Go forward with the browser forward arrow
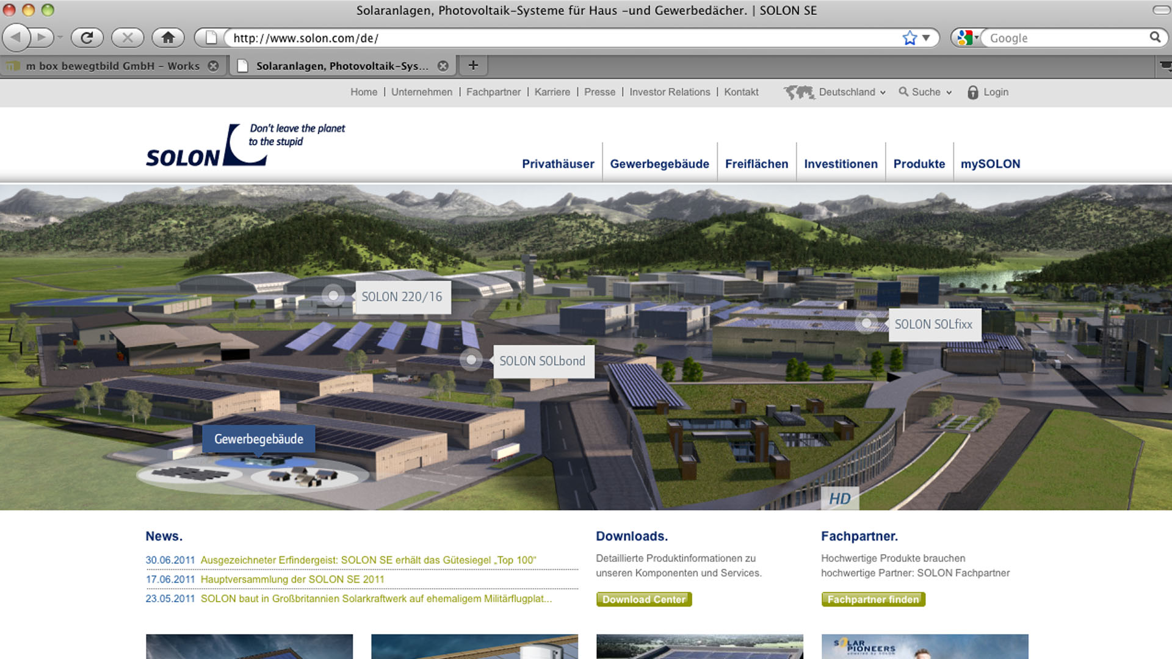1172x659 pixels. coord(41,38)
